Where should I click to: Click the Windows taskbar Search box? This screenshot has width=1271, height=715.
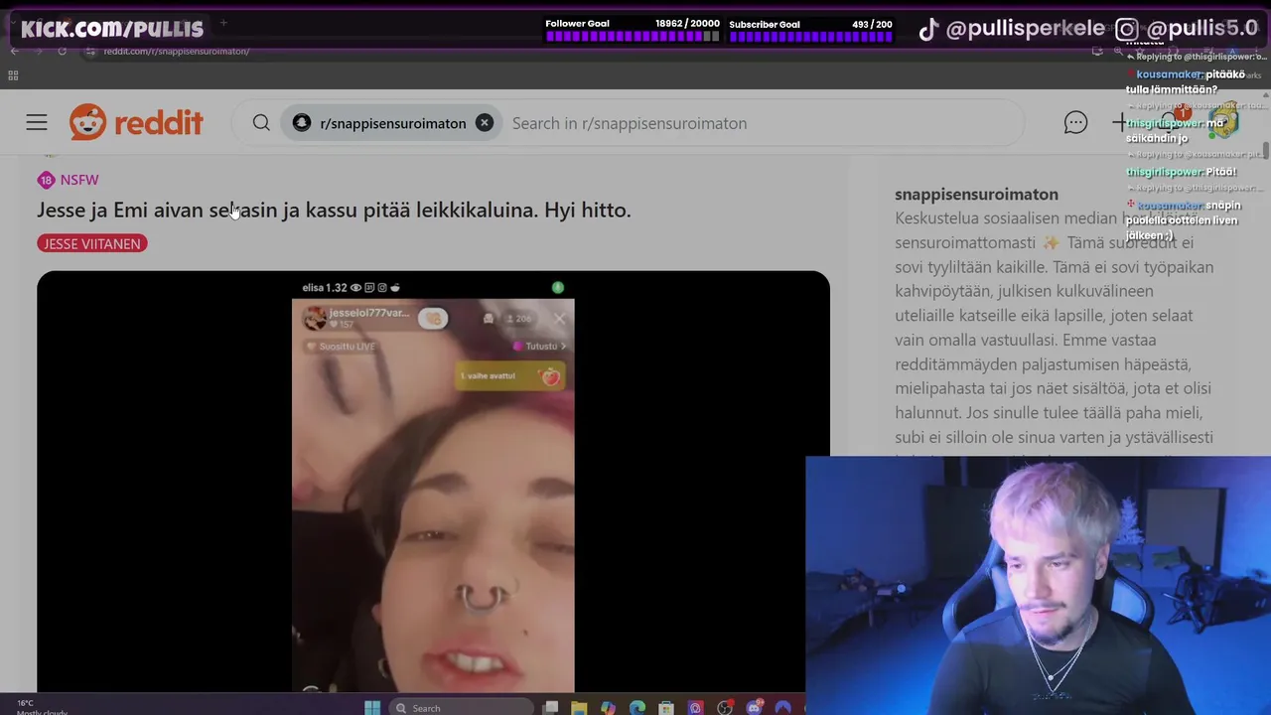tap(462, 707)
